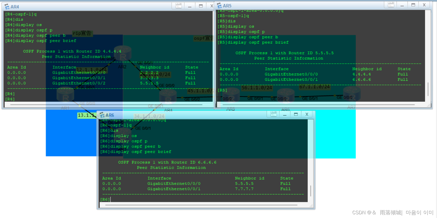Click the AR6 title bar text

(110, 115)
